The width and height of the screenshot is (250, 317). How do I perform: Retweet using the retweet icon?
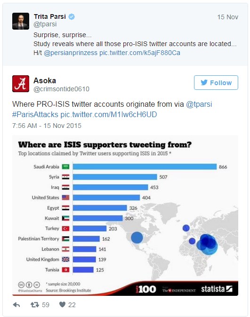(35, 305)
